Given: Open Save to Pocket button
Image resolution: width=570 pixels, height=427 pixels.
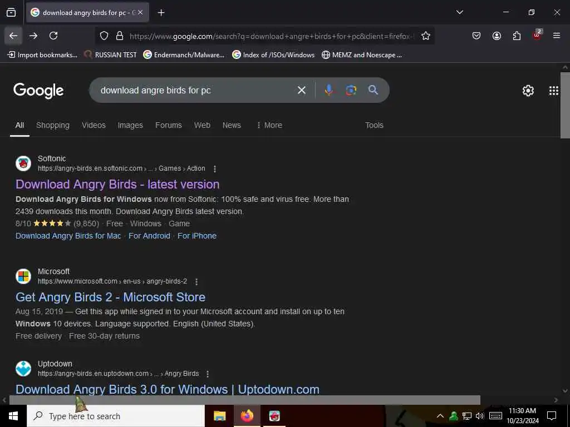Looking at the screenshot, I should (x=476, y=36).
